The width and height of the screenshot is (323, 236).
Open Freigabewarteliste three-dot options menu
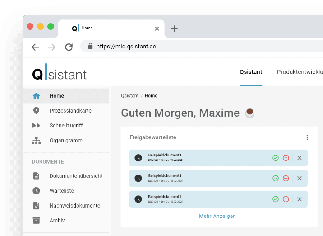click(307, 137)
